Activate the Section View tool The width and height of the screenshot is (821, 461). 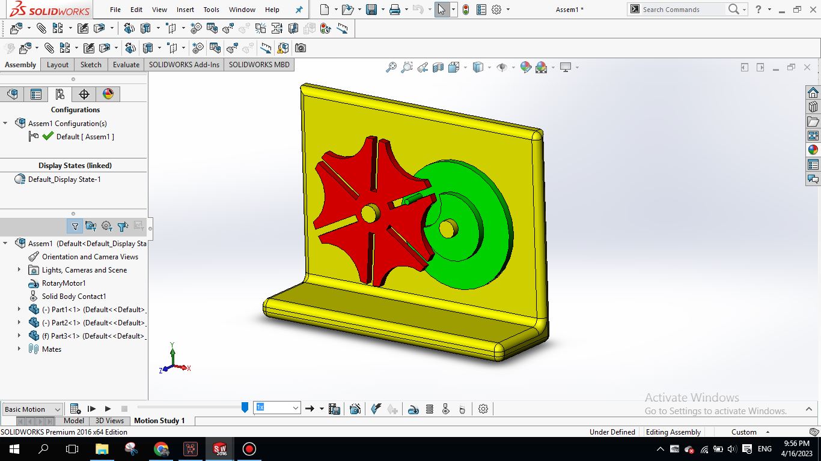coord(438,67)
